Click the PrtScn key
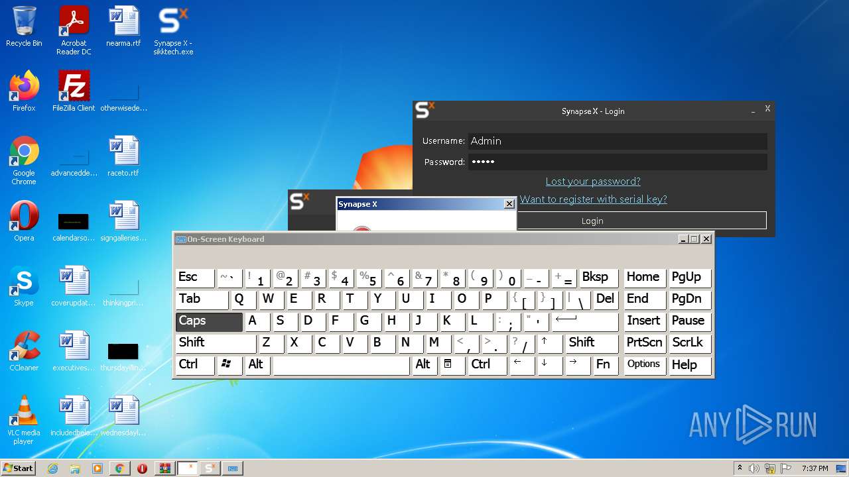 click(645, 343)
